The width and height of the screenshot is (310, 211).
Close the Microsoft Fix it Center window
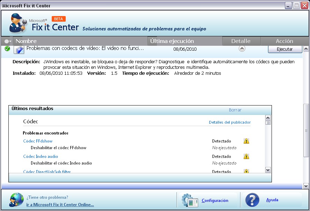[x=305, y=6]
